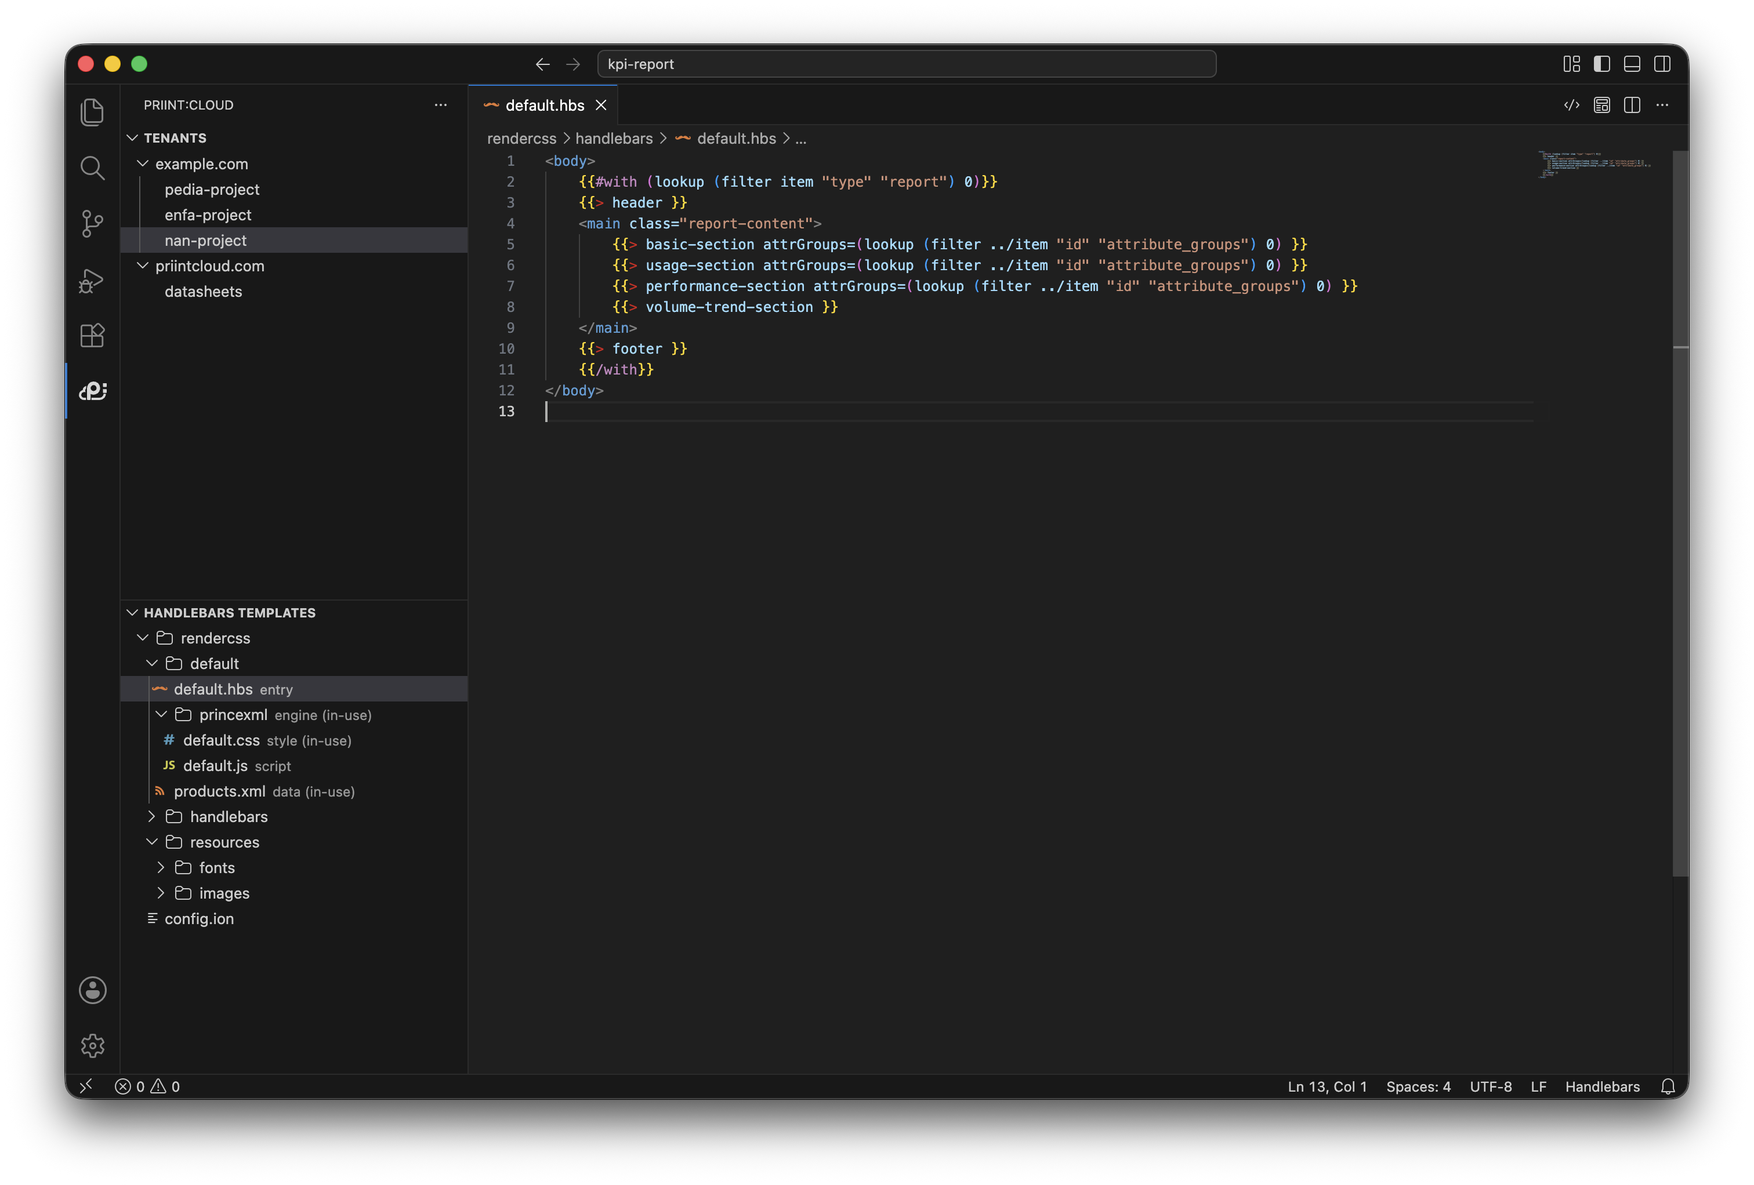Open notifications bell in status bar

pyautogui.click(x=1668, y=1086)
